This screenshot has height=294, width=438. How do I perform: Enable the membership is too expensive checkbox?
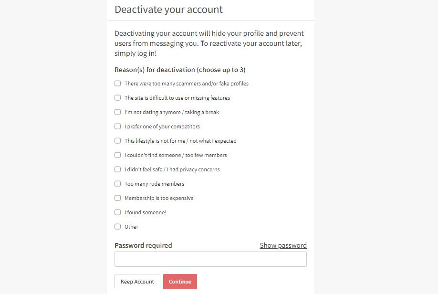coord(117,198)
